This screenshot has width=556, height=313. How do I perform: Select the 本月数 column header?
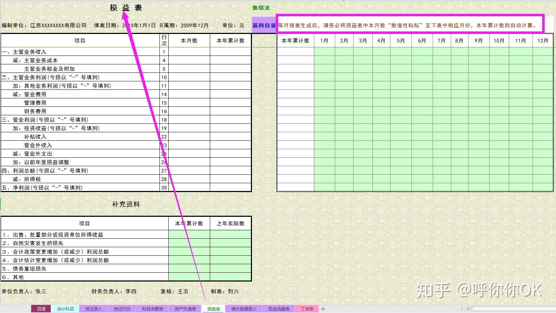coord(189,41)
